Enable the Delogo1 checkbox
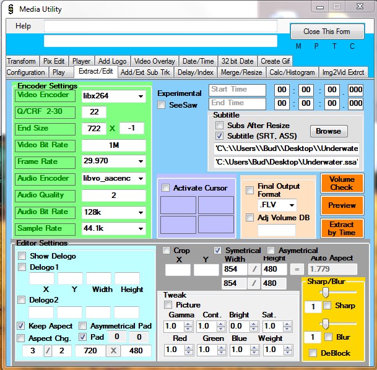The height and width of the screenshot is (370, 377). pyautogui.click(x=22, y=267)
